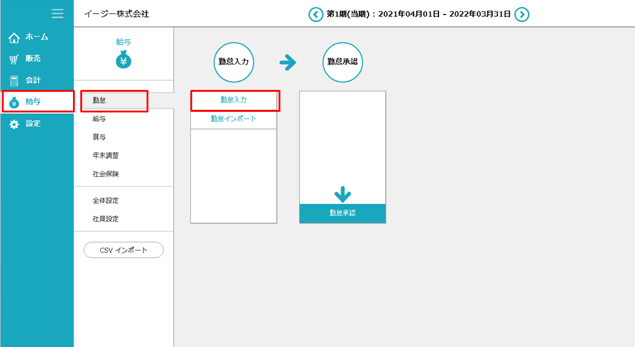
Task: Go to previous fiscal period arrow
Action: point(316,15)
